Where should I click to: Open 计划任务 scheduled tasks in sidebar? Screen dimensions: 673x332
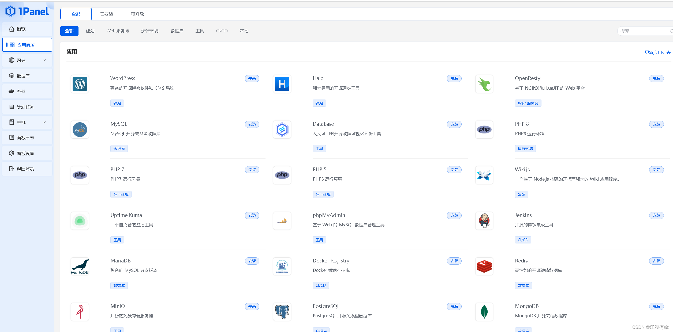coord(27,107)
